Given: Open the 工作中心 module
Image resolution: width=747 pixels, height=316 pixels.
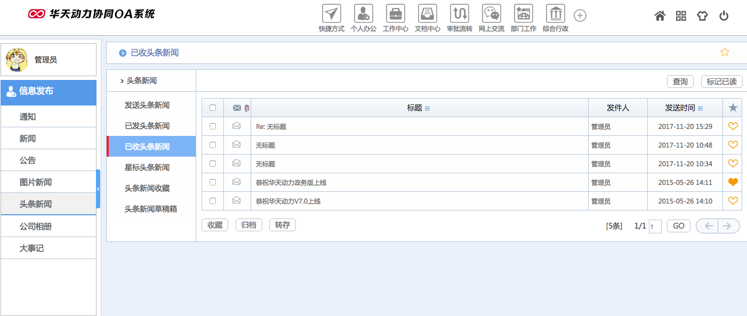Looking at the screenshot, I should tap(395, 16).
